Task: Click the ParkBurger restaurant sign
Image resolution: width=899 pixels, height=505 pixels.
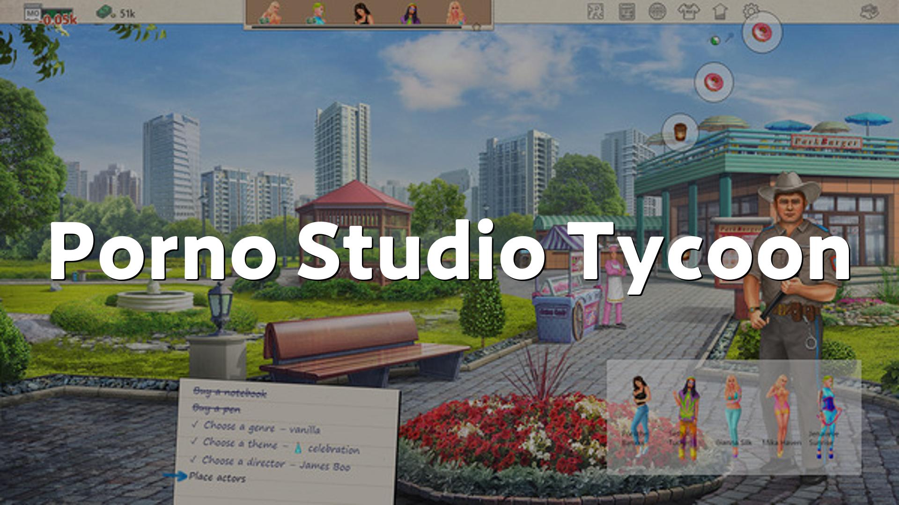Action: tap(826, 142)
